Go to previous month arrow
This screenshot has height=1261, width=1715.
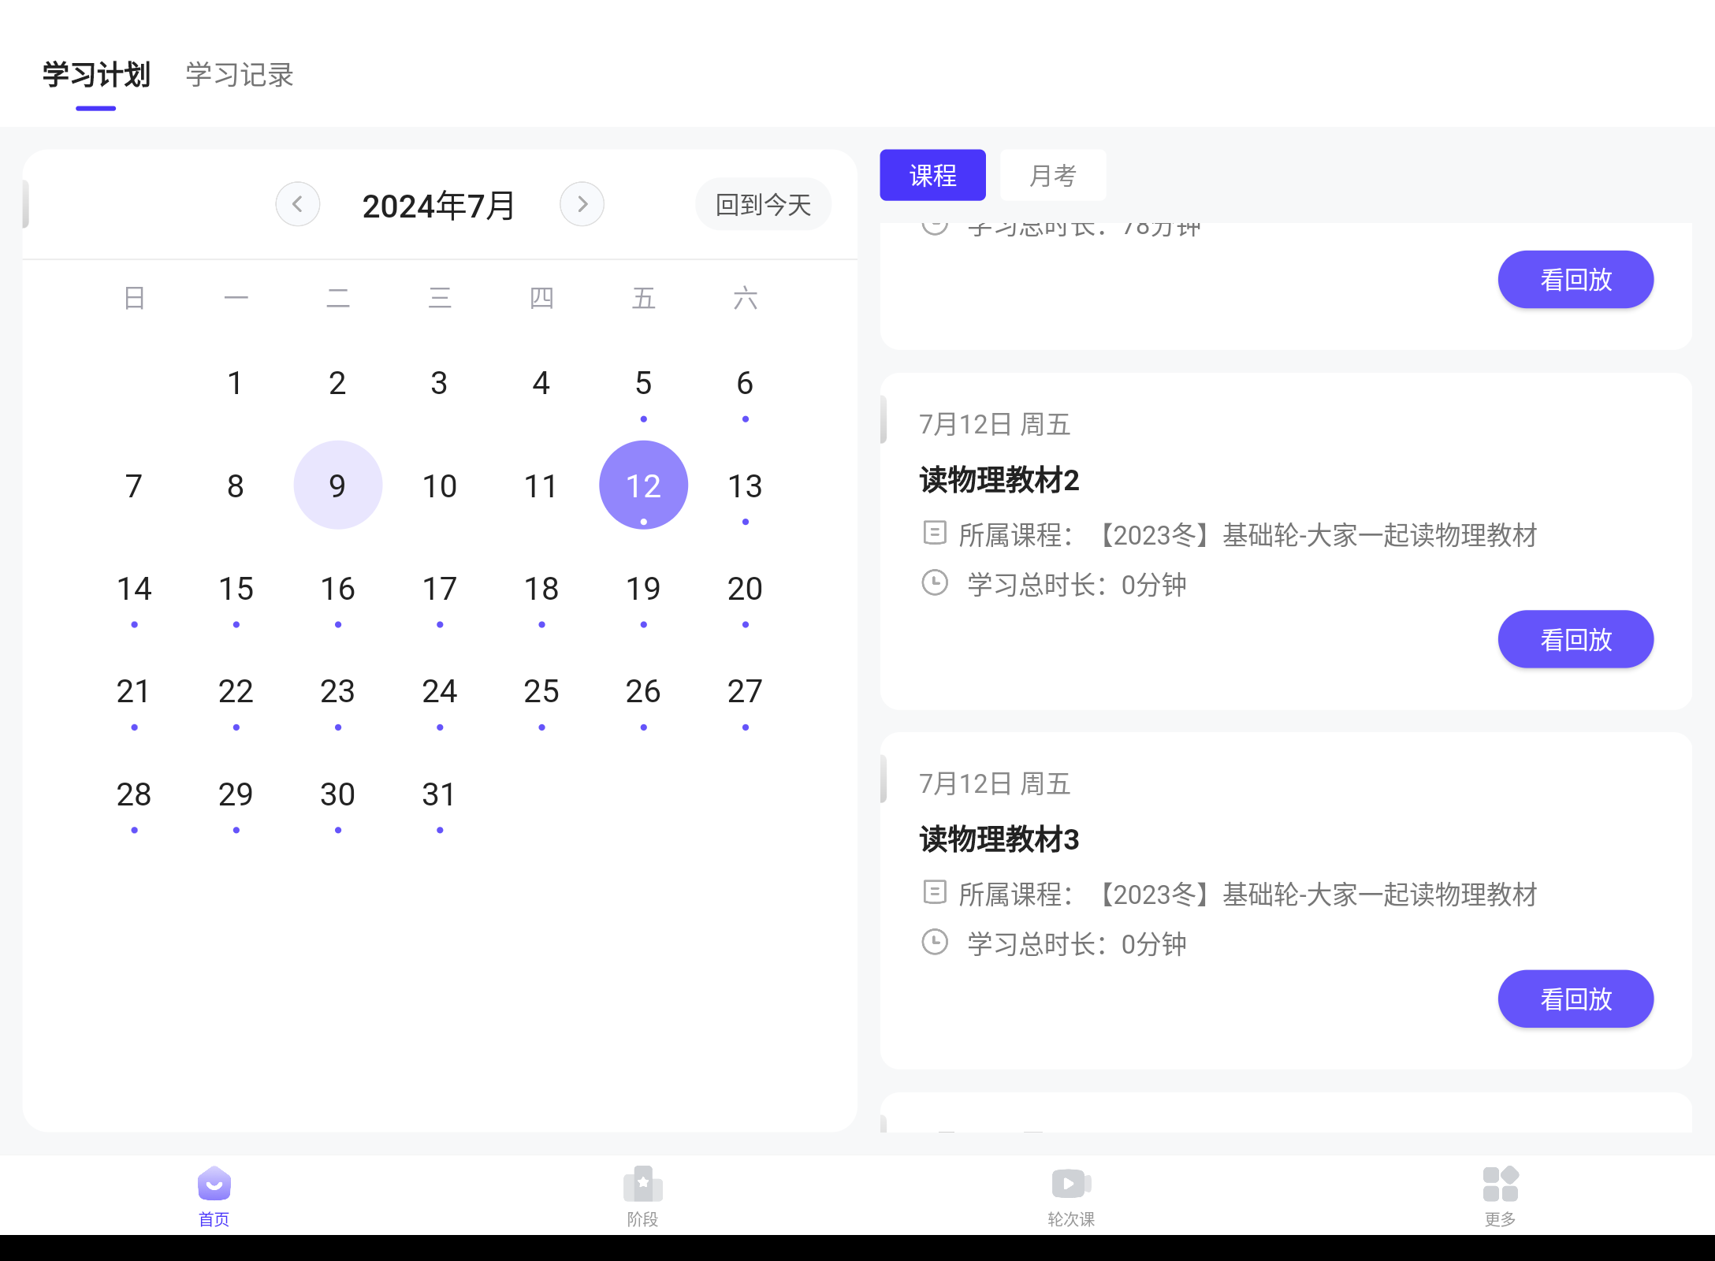(x=297, y=205)
